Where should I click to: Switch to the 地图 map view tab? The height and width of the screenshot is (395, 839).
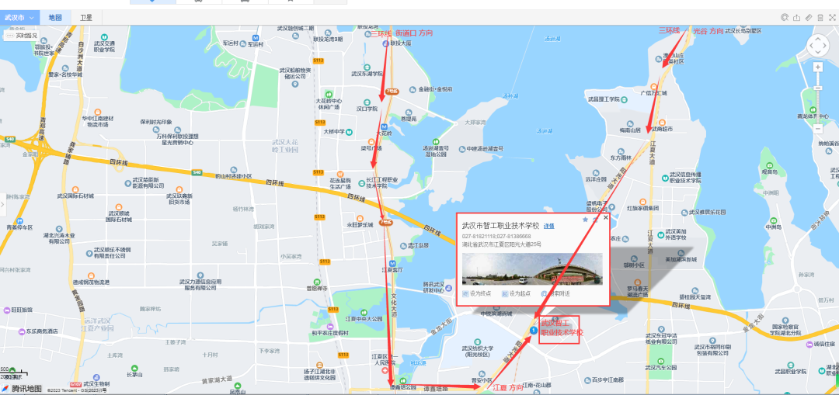[x=54, y=17]
